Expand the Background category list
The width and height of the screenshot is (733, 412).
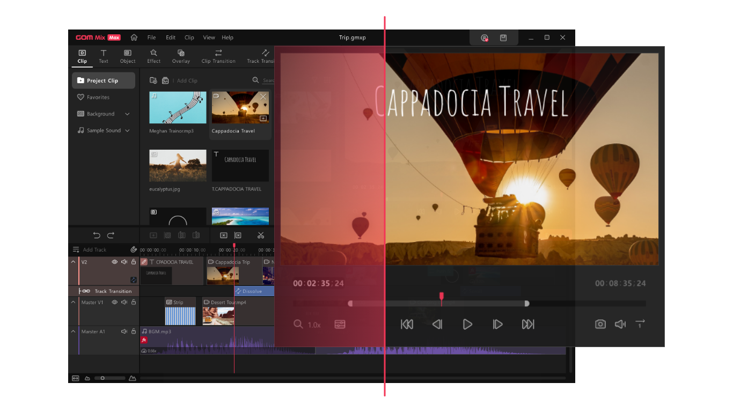coord(127,114)
